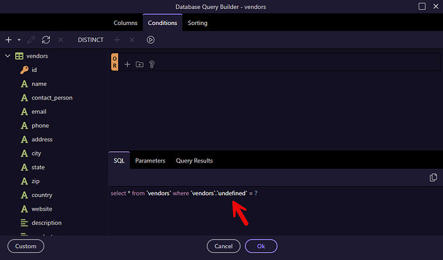Click the A type icon beside email
This screenshot has width=443, height=260.
(24, 112)
